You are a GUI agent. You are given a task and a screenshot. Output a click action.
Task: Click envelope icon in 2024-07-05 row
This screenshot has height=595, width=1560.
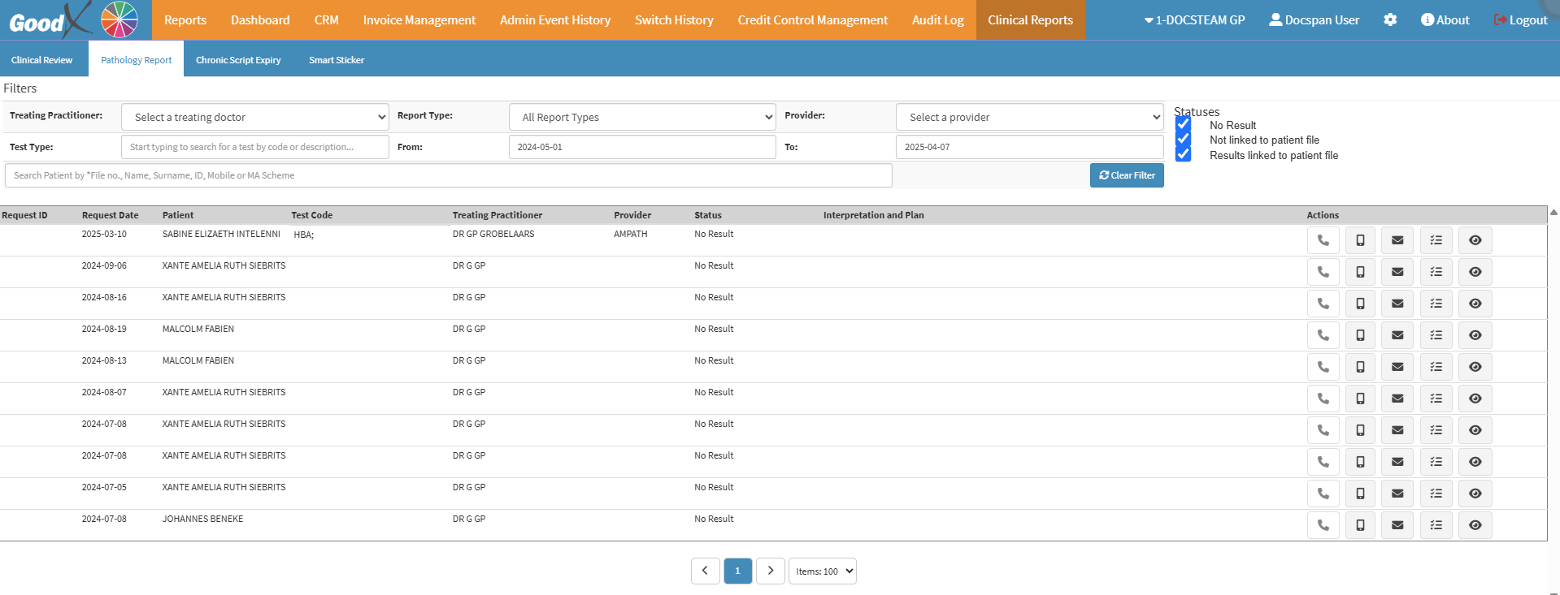coord(1397,494)
